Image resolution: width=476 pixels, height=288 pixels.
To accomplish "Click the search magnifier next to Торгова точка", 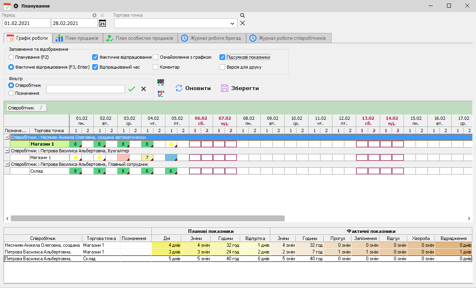I will (x=243, y=15).
